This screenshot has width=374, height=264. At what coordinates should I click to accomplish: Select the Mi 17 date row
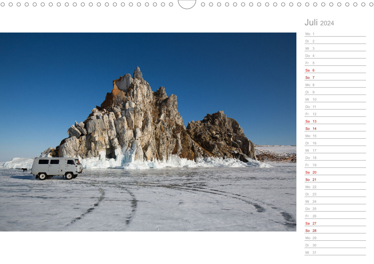click(335, 150)
